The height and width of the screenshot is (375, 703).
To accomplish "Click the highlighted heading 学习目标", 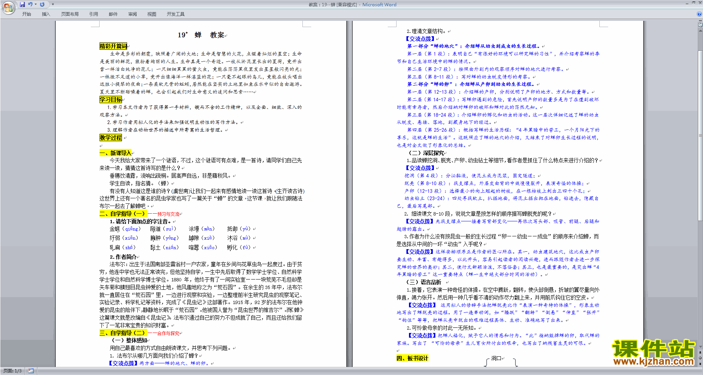I will coord(111,100).
